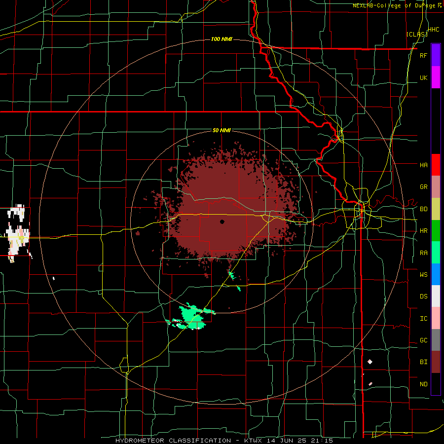Viewport: 444px width, 444px height.
Task: Click the HHC product label
Action: tap(433, 30)
